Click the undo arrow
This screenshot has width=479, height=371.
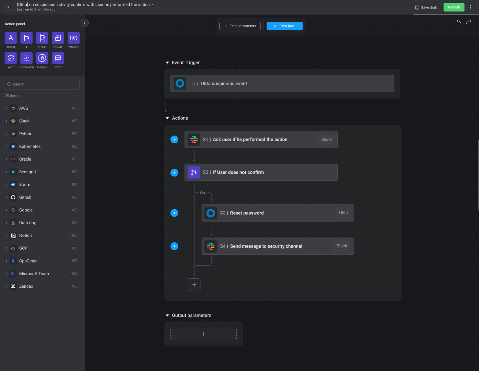point(459,22)
